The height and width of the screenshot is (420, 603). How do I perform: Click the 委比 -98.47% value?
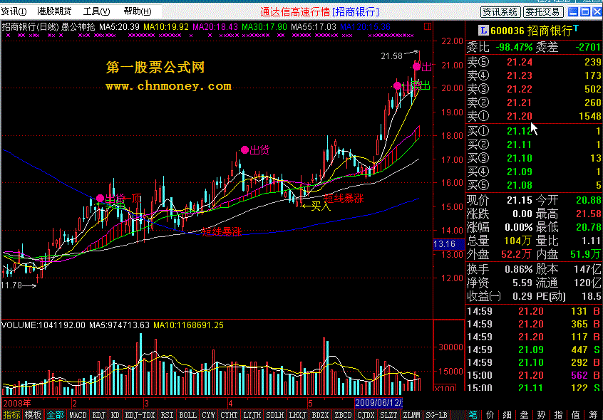[514, 47]
